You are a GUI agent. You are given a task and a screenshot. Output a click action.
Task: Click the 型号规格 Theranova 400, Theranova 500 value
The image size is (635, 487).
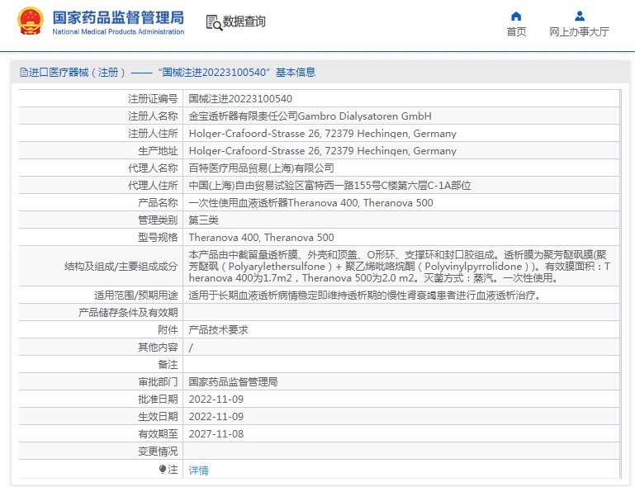(261, 238)
